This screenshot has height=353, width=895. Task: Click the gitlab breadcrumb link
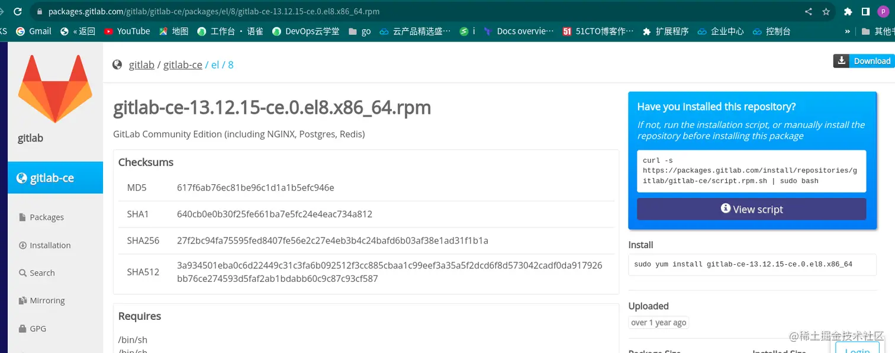click(141, 65)
